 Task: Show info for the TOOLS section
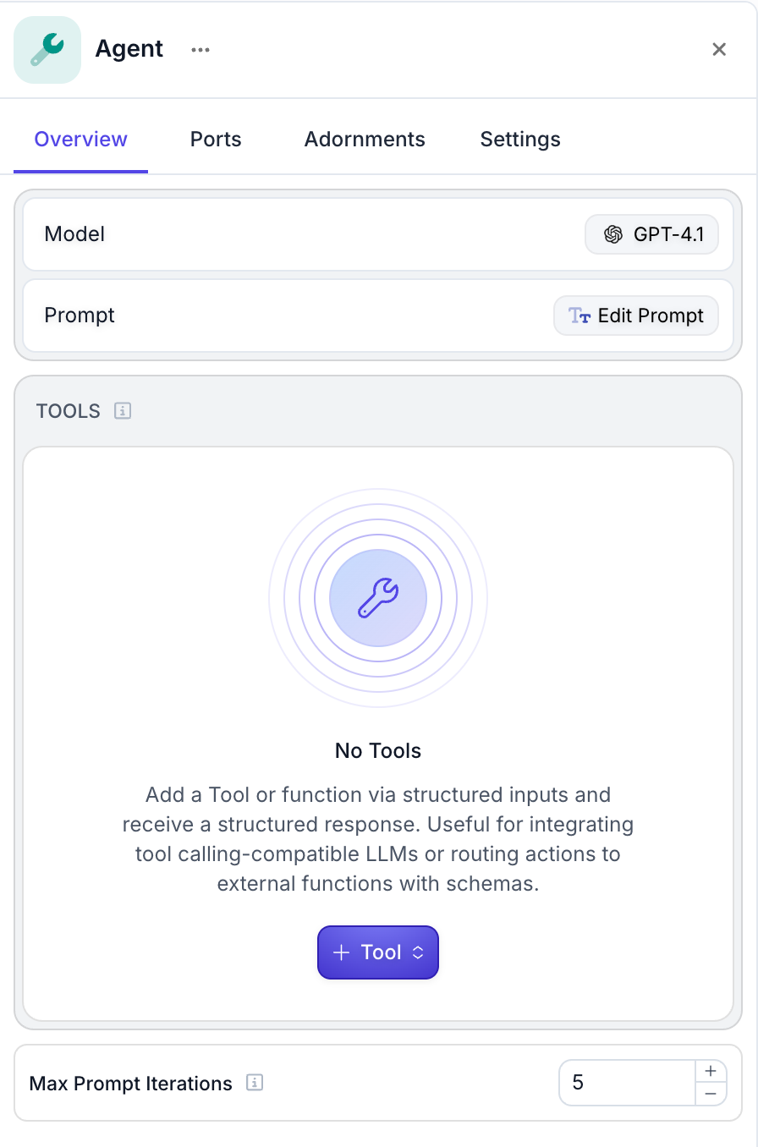(123, 411)
